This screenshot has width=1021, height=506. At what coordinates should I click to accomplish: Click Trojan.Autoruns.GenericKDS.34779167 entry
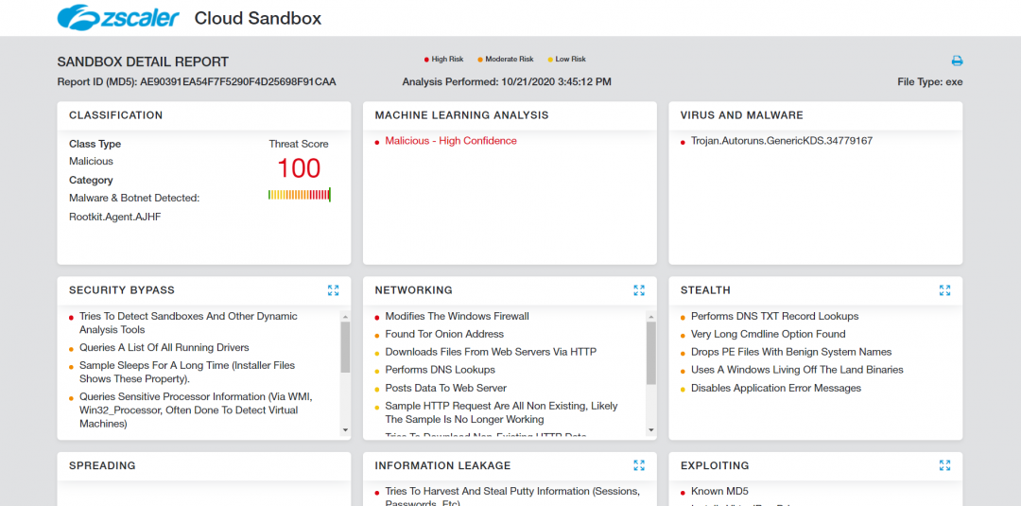click(x=781, y=141)
